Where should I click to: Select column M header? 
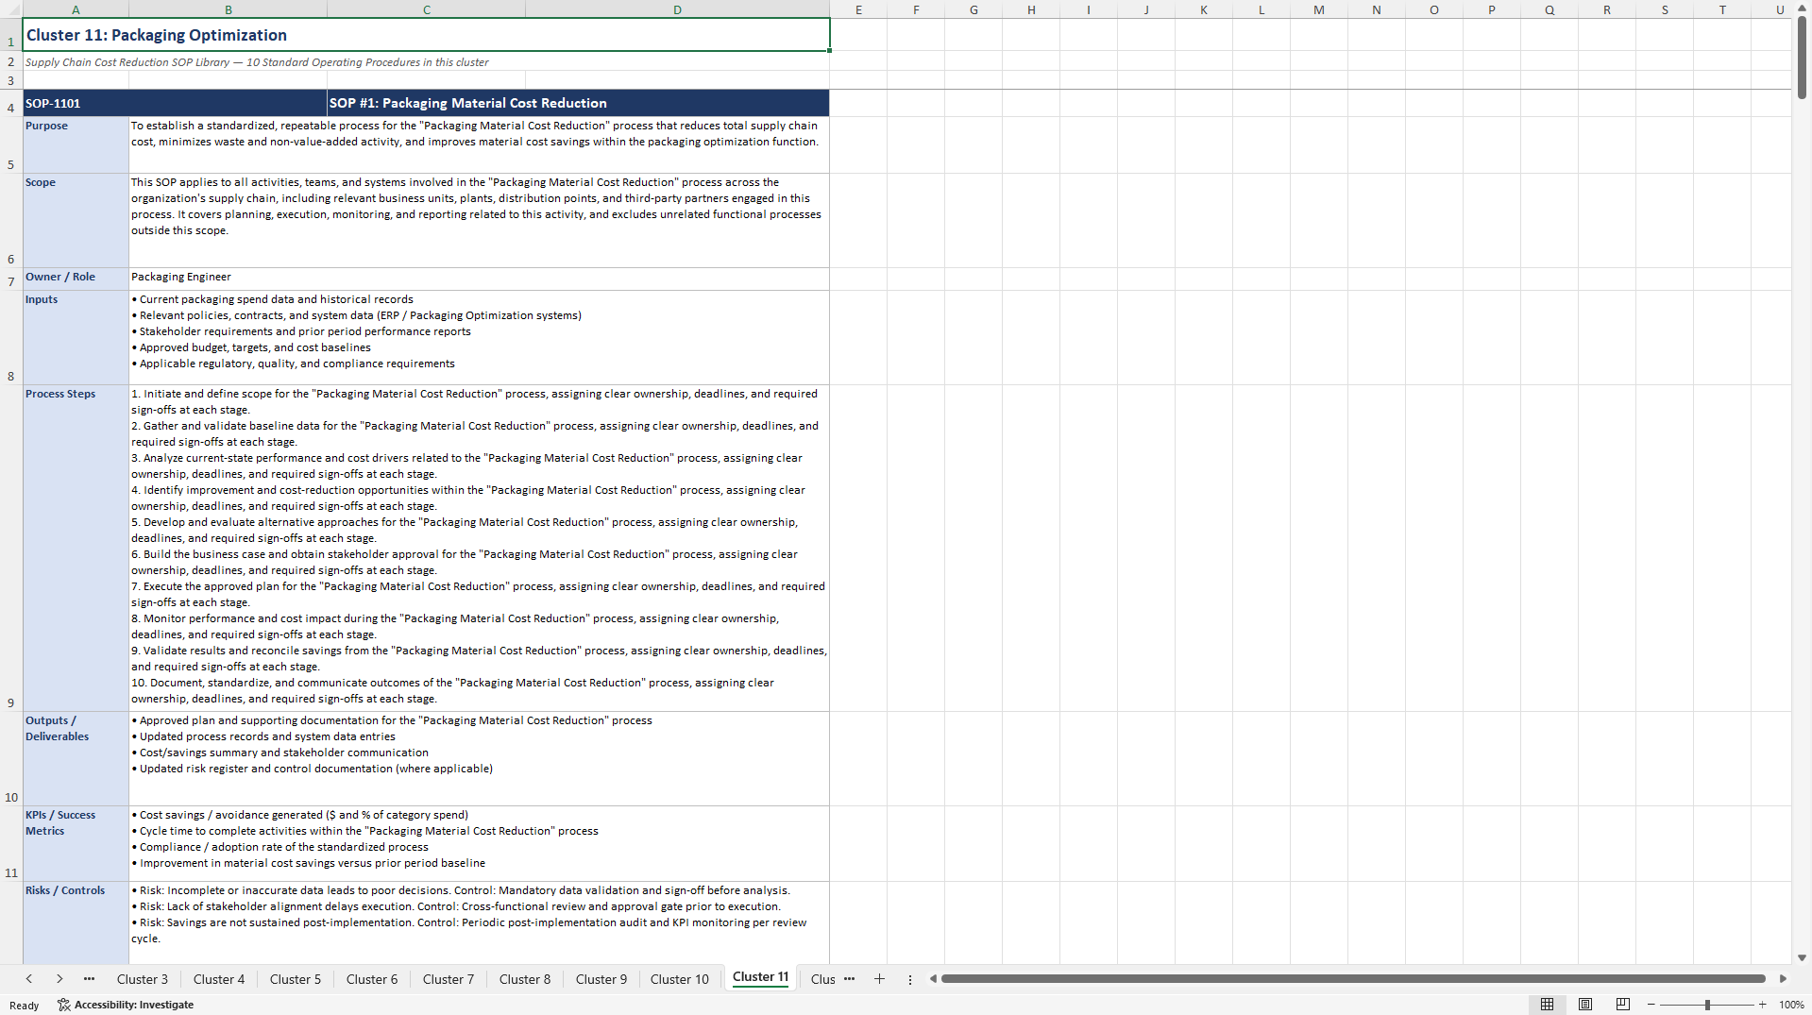pyautogui.click(x=1318, y=9)
